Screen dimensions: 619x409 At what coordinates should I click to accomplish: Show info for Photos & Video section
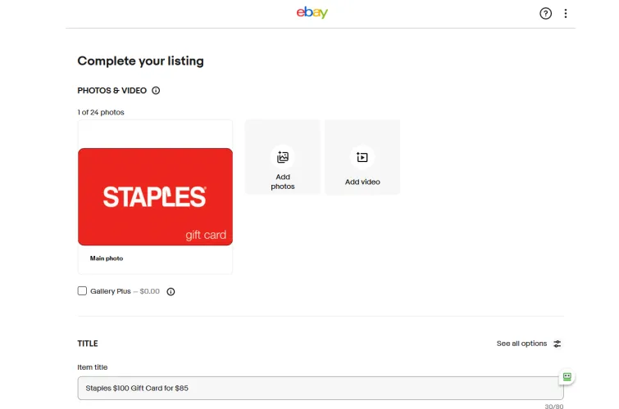[156, 91]
